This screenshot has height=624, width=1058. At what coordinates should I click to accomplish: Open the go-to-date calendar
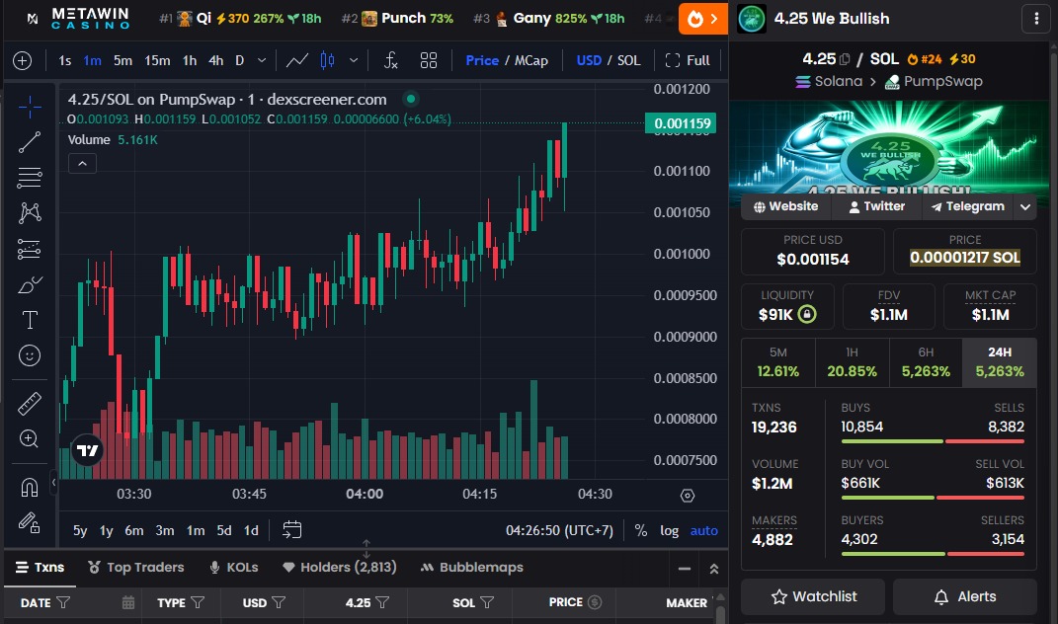point(292,530)
